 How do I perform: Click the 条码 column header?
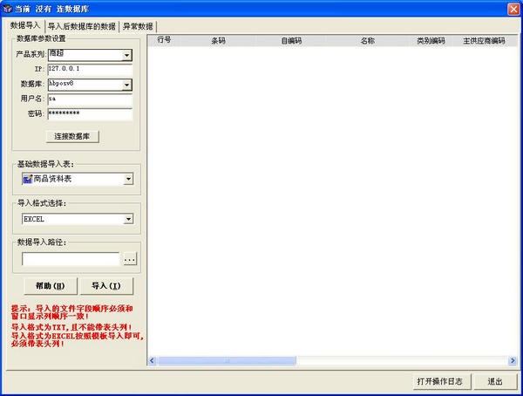click(x=219, y=40)
